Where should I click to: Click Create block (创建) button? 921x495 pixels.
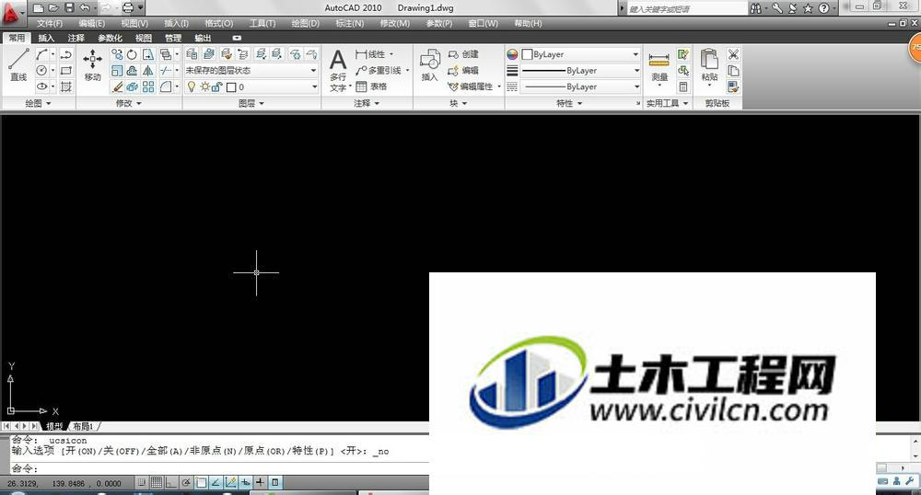coord(463,54)
